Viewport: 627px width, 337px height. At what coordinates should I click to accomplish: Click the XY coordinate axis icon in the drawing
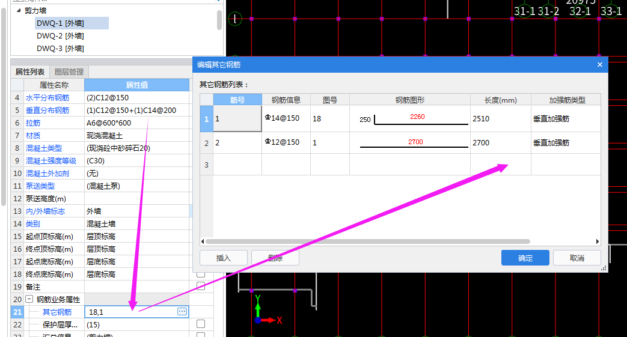coord(268,311)
